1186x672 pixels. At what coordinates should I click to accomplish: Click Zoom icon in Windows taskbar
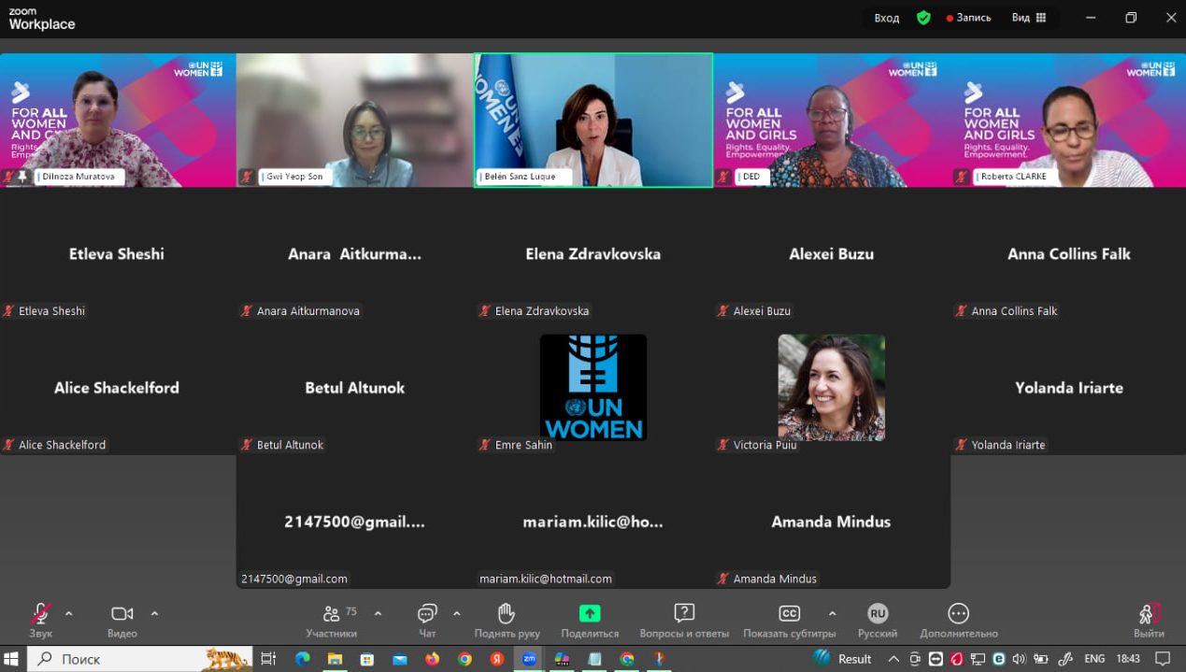point(530,659)
